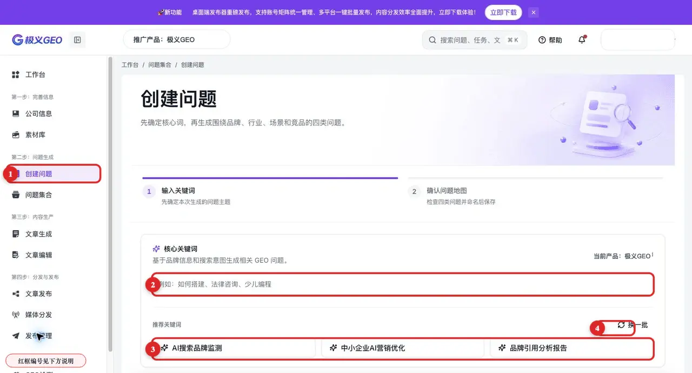
Task: Select the AI搜索品牌监测 suggested keyword
Action: pyautogui.click(x=234, y=348)
